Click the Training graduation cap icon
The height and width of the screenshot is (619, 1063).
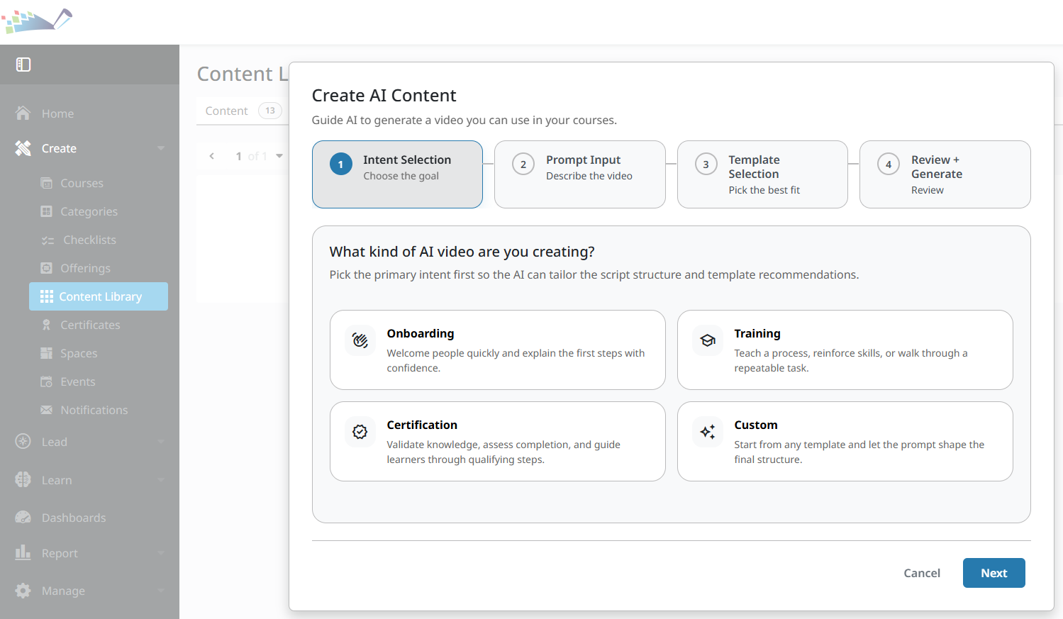[708, 340]
